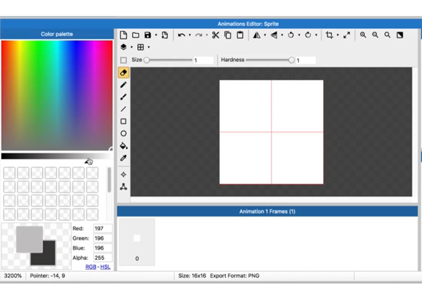Select the Brush tool
This screenshot has height=299, width=422.
123,97
